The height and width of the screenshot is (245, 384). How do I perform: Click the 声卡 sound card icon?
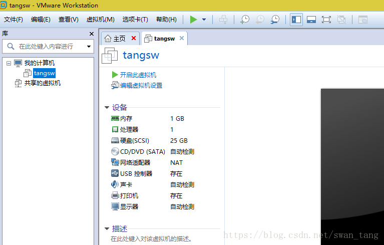[115, 184]
